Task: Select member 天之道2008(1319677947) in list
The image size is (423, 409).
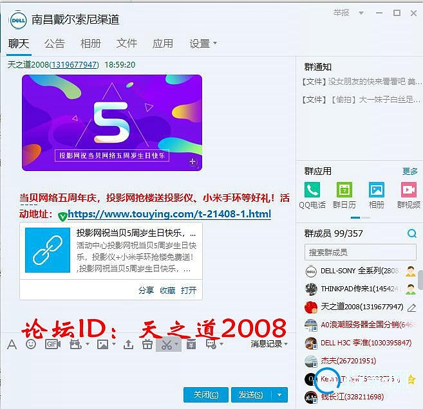Action: pyautogui.click(x=360, y=307)
